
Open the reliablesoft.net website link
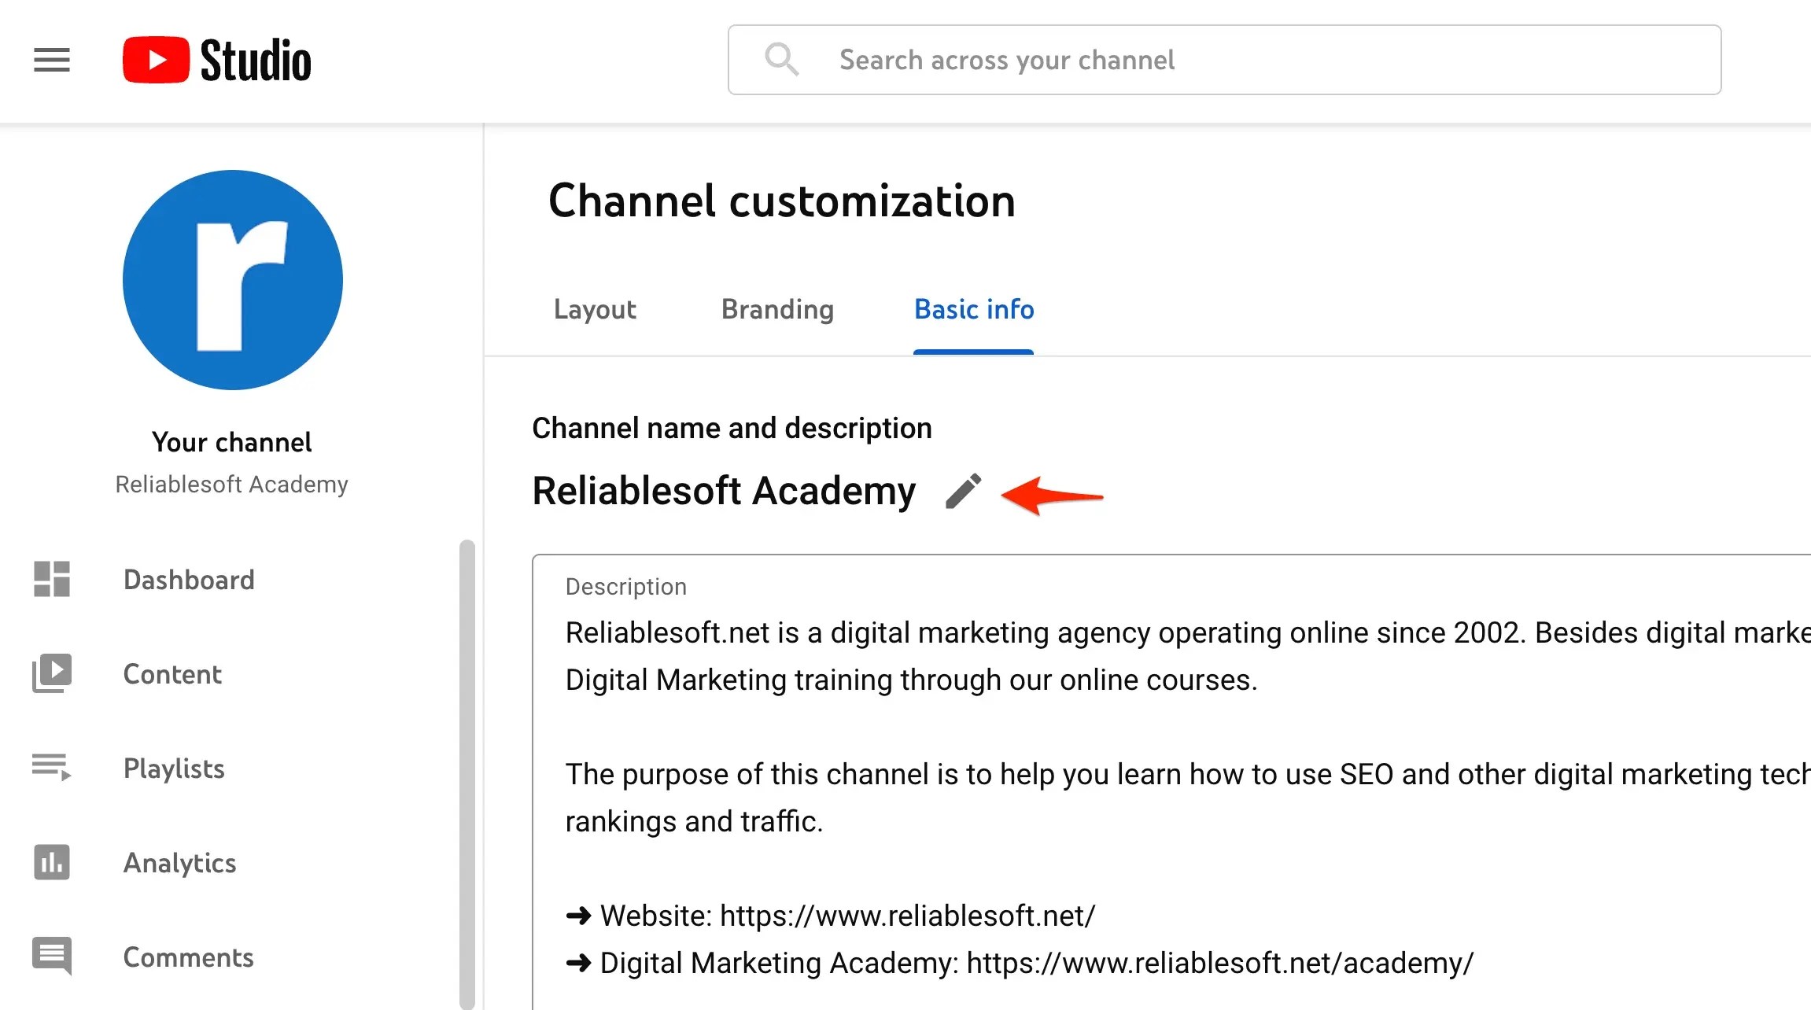[906, 915]
